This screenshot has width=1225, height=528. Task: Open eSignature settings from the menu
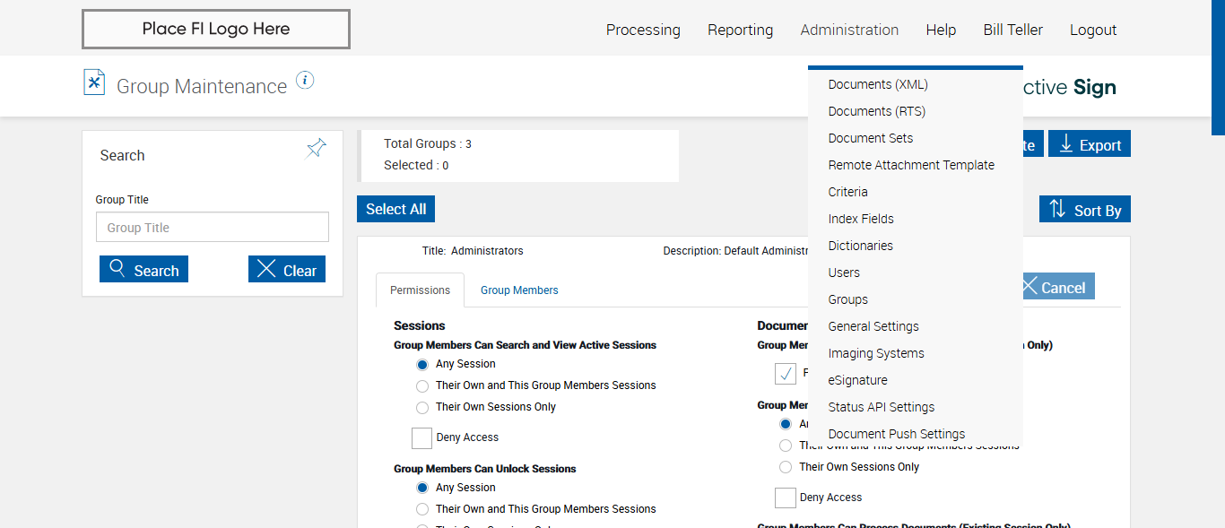(x=857, y=380)
